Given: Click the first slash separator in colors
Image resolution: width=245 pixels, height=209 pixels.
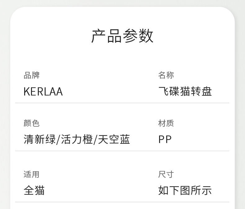Looking at the screenshot, I should pyautogui.click(x=58, y=139).
